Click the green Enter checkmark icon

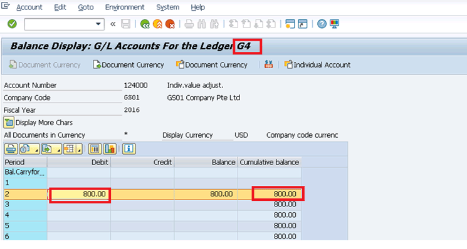tap(12, 24)
